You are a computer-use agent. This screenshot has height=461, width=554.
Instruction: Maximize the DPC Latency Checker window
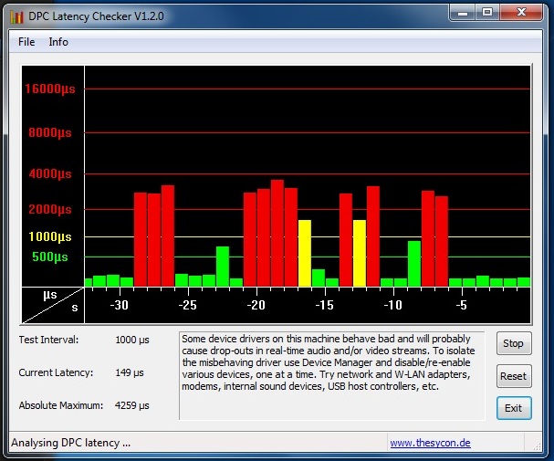tap(487, 13)
